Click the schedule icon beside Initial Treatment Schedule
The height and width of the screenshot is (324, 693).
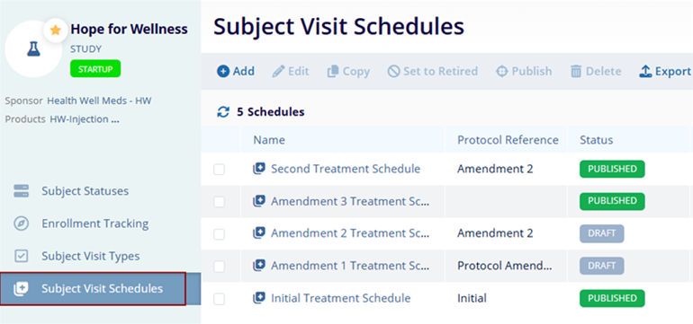259,299
